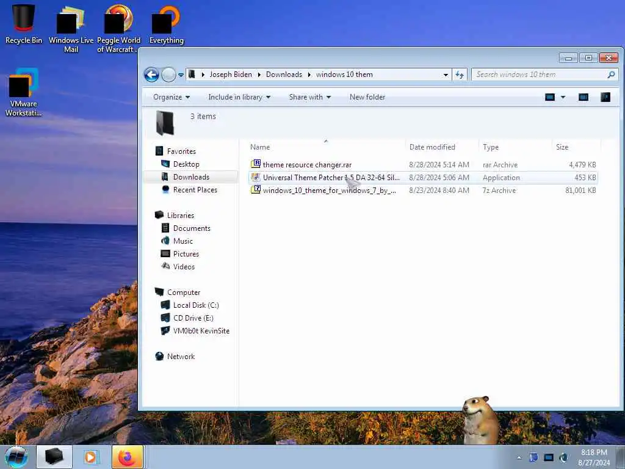This screenshot has width=625, height=469.
Task: Click Windows Live Mail desktop icon
Action: tap(71, 28)
